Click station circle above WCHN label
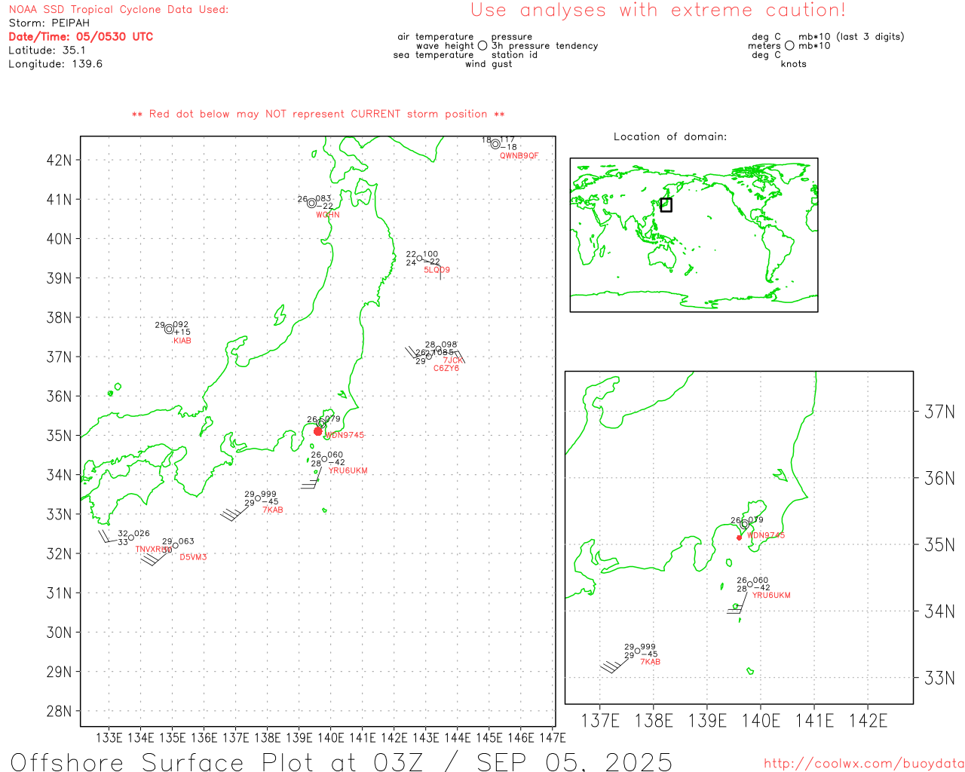Viewport: 965px width, 772px height. 311,203
